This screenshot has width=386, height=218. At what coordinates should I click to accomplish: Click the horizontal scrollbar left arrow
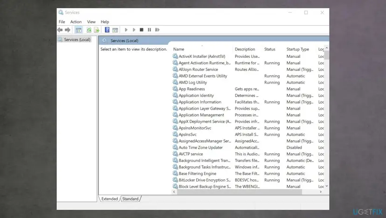[x=174, y=192]
